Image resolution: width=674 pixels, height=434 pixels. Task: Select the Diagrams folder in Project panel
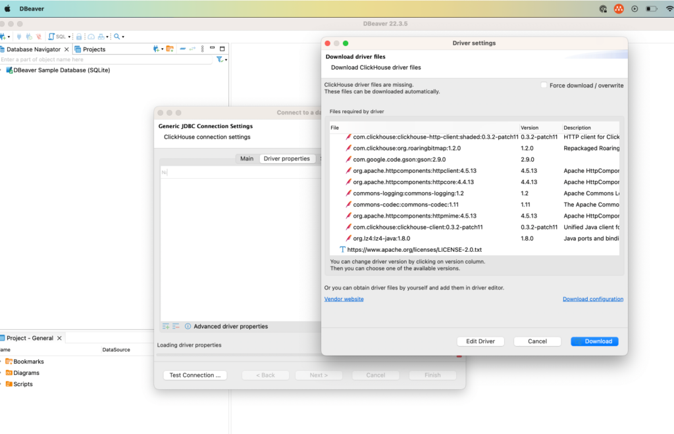click(x=22, y=373)
